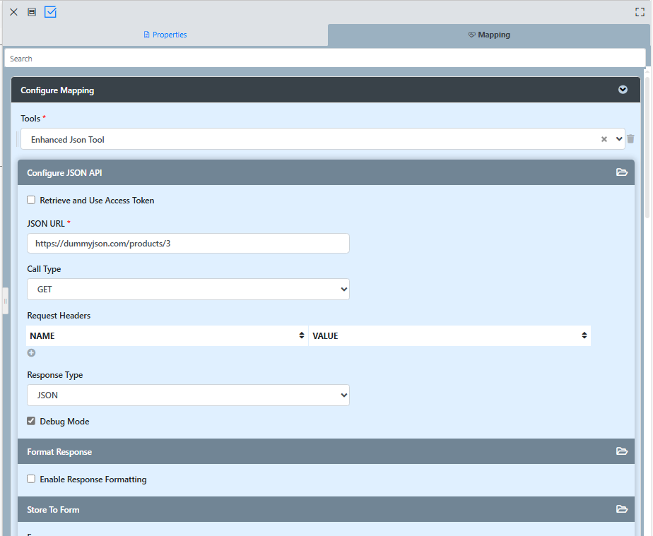
Task: Click the X close icon at top left
Action: (x=13, y=12)
